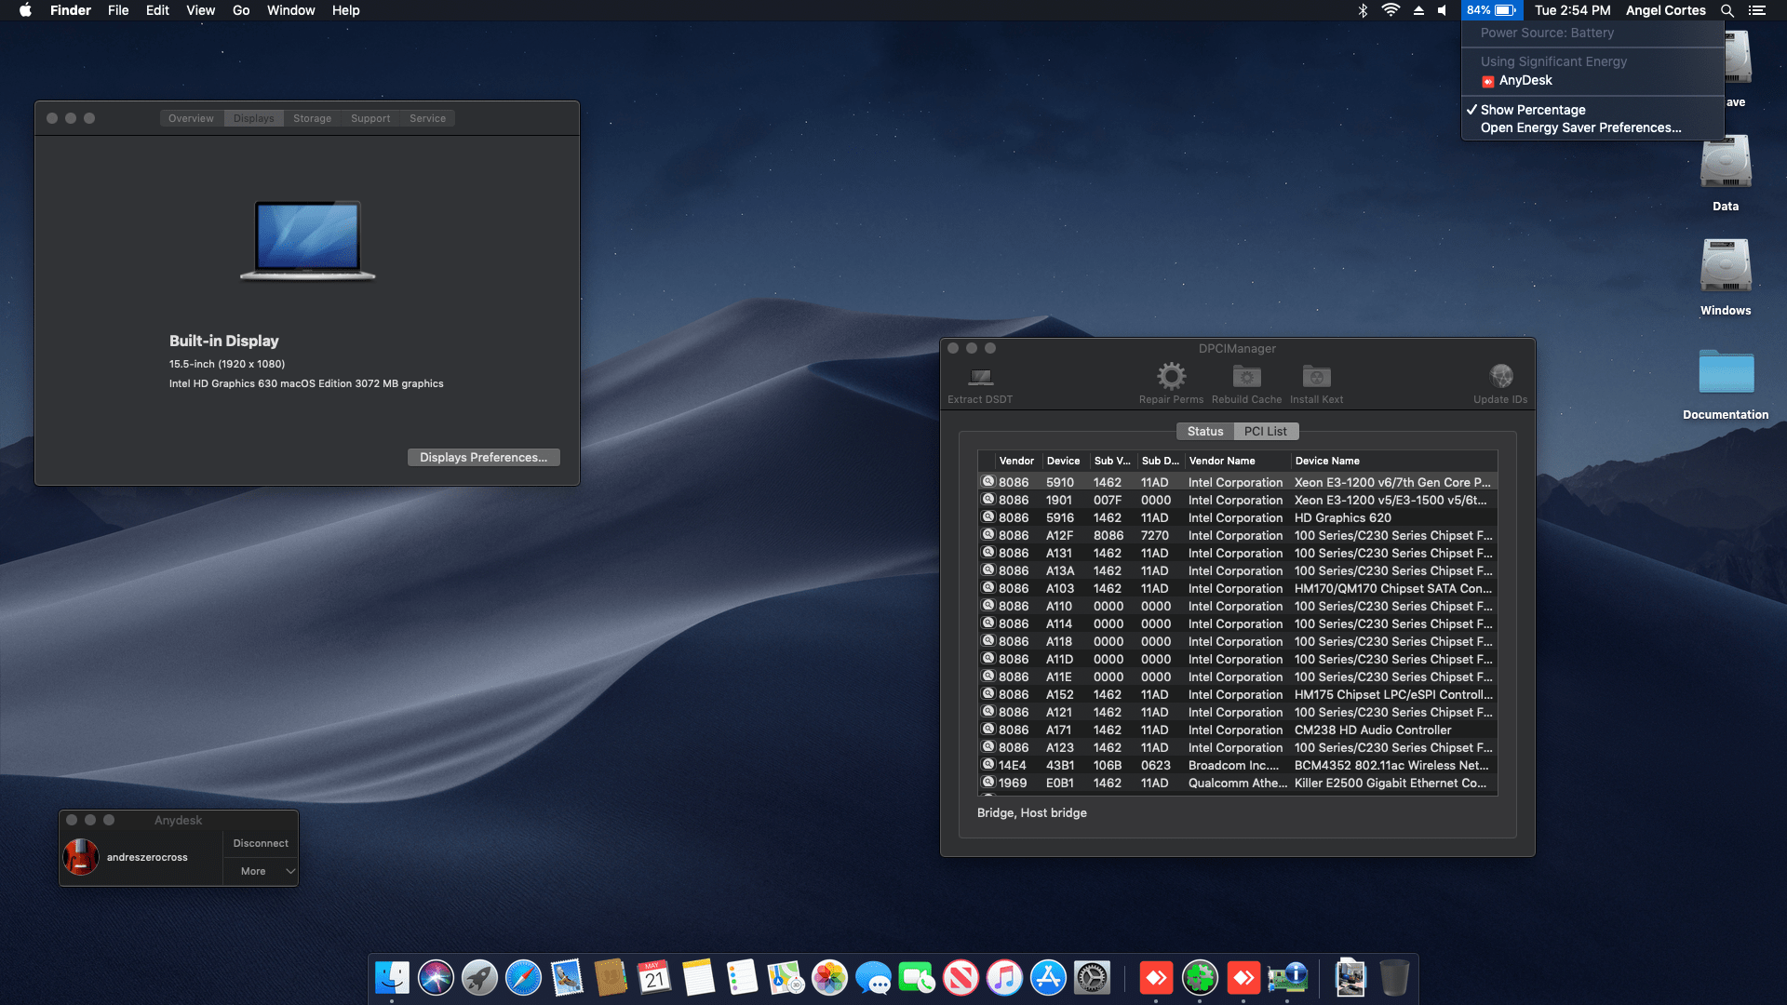Click the Install Kext icon
This screenshot has height=1005, width=1787.
(1316, 377)
